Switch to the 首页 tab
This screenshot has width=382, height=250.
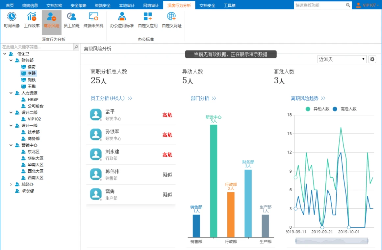coord(10,5)
